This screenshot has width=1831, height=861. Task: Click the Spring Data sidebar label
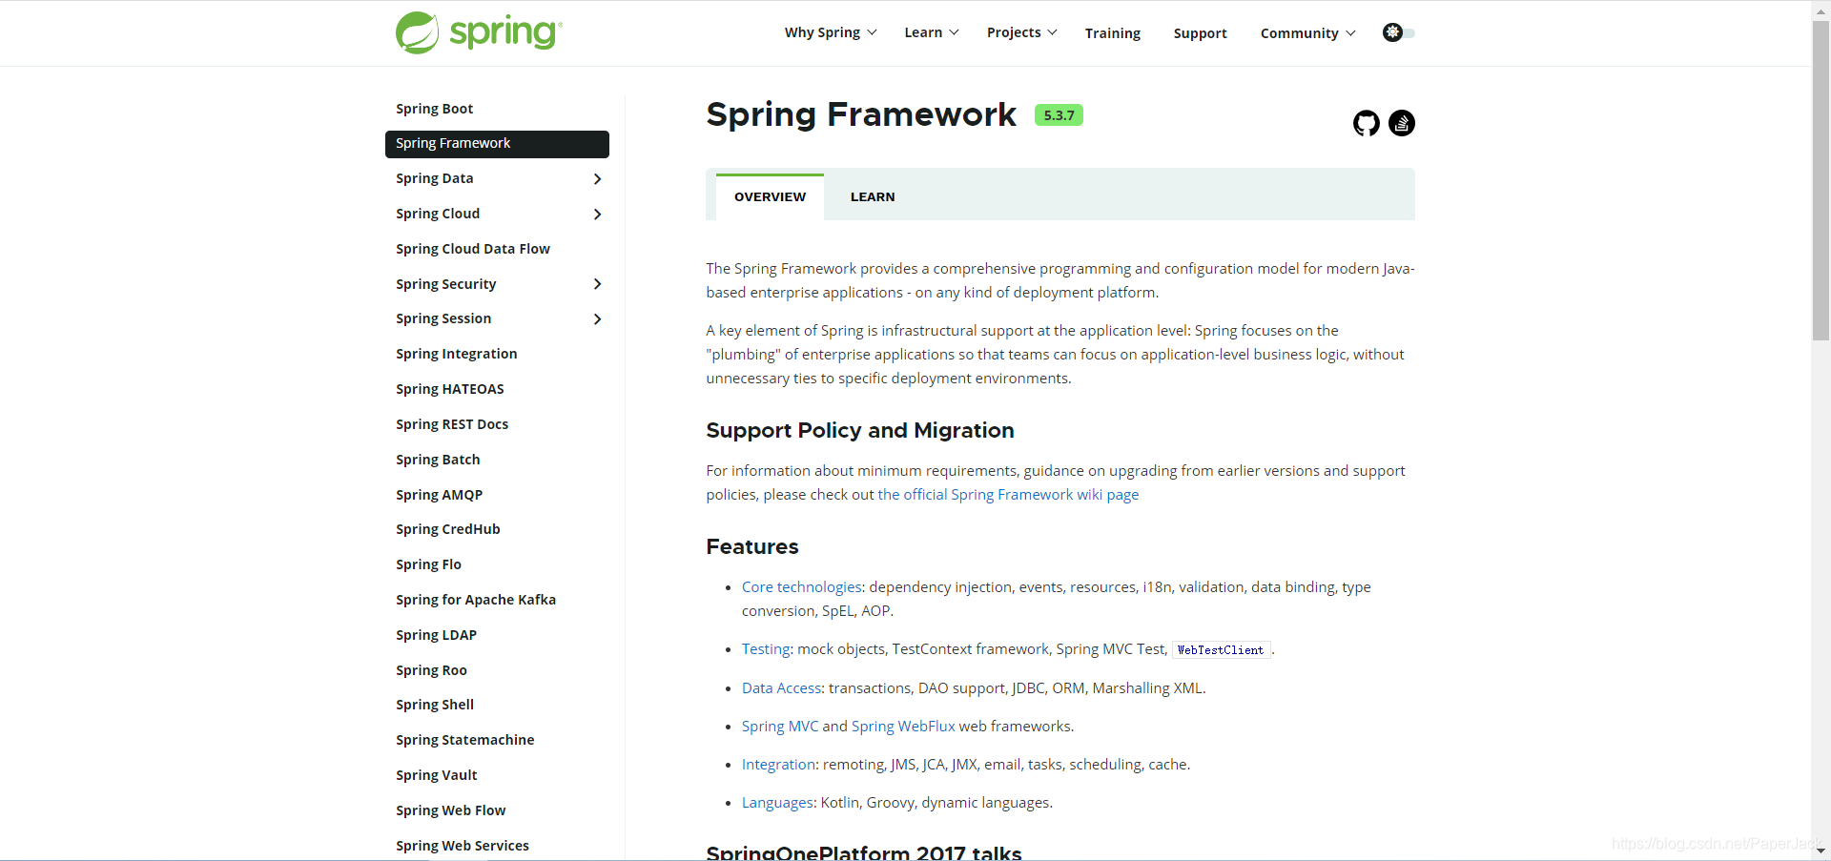(x=434, y=178)
